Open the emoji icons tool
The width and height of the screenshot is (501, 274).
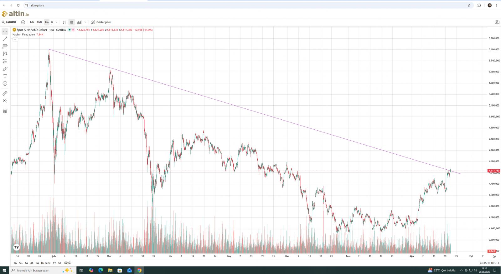5,83
